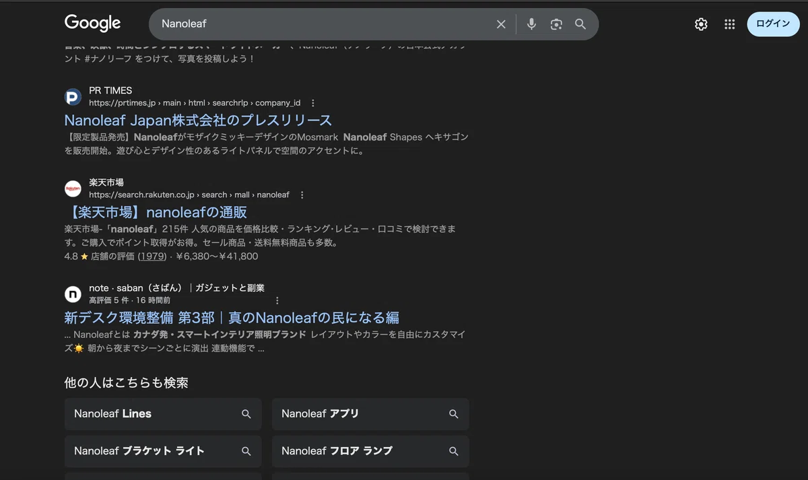The width and height of the screenshot is (808, 480).
Task: Open more options for PR TIMES result
Action: (312, 103)
